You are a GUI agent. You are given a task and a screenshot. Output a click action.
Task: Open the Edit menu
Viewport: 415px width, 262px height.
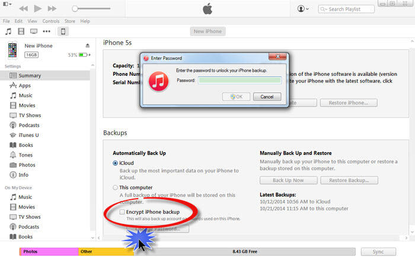(18, 21)
